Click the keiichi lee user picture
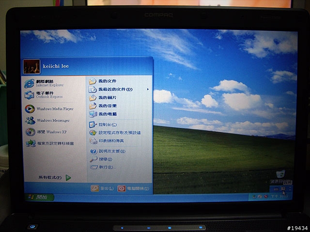The width and height of the screenshot is (310, 232). pos(31,67)
